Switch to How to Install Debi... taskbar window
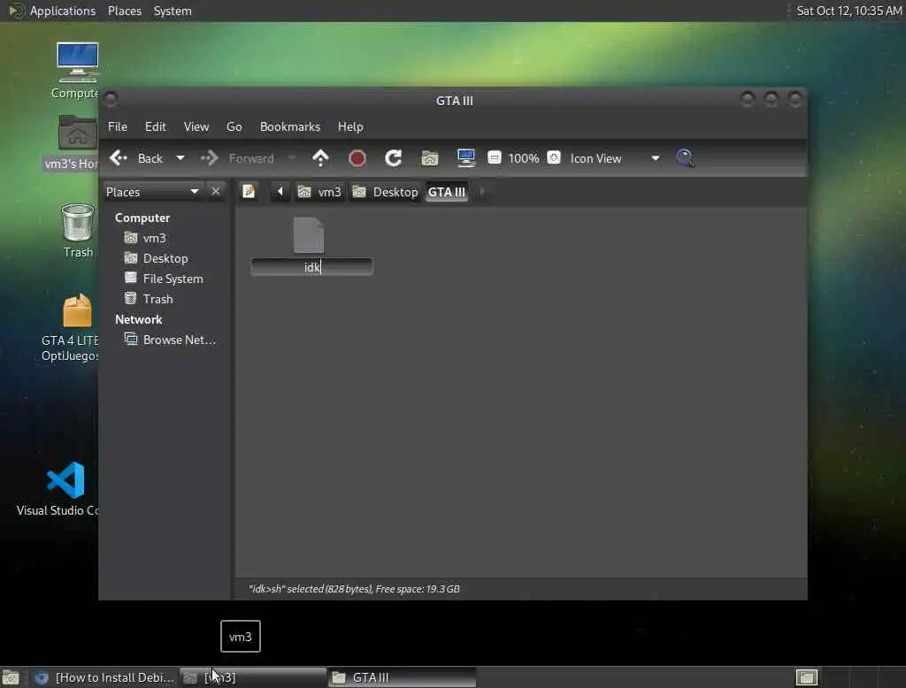 coord(104,677)
